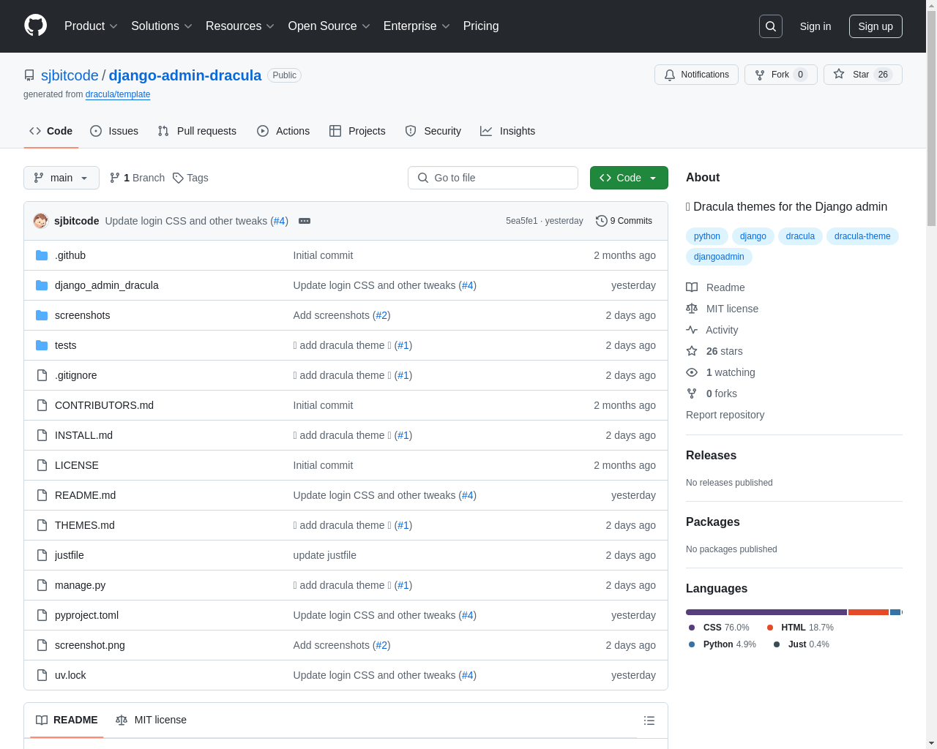Open the pyproject.toml file
Image resolution: width=937 pixels, height=749 pixels.
[x=86, y=615]
